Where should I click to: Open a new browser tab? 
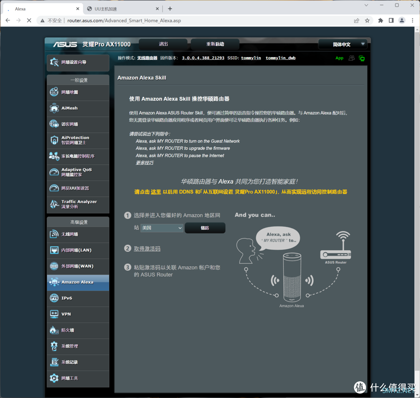click(x=170, y=9)
